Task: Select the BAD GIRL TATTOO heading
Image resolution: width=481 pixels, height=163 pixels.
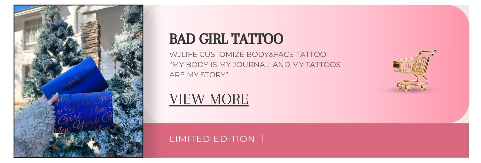Action: tap(226, 39)
